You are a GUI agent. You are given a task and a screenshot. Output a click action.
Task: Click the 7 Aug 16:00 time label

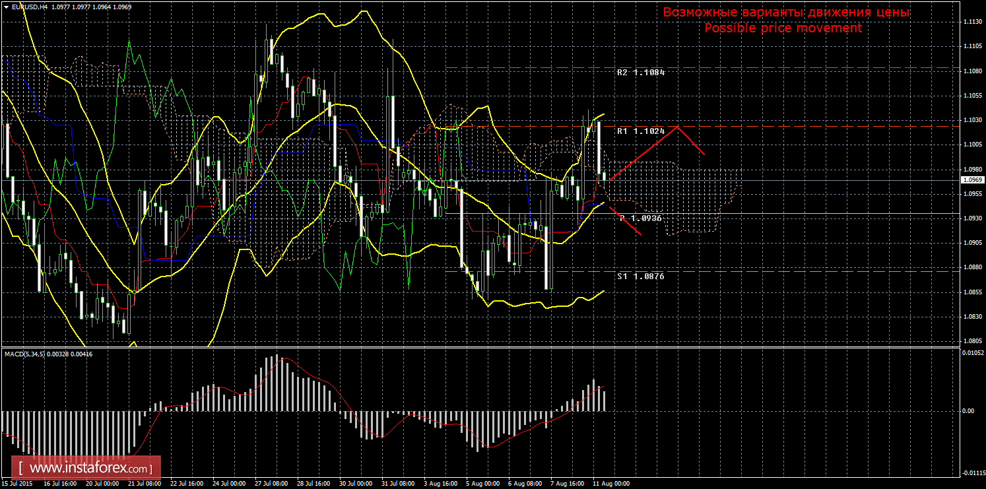click(x=567, y=484)
